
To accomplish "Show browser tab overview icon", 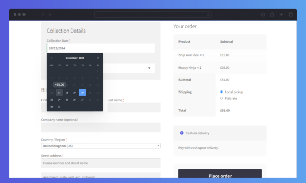I will click(x=290, y=14).
